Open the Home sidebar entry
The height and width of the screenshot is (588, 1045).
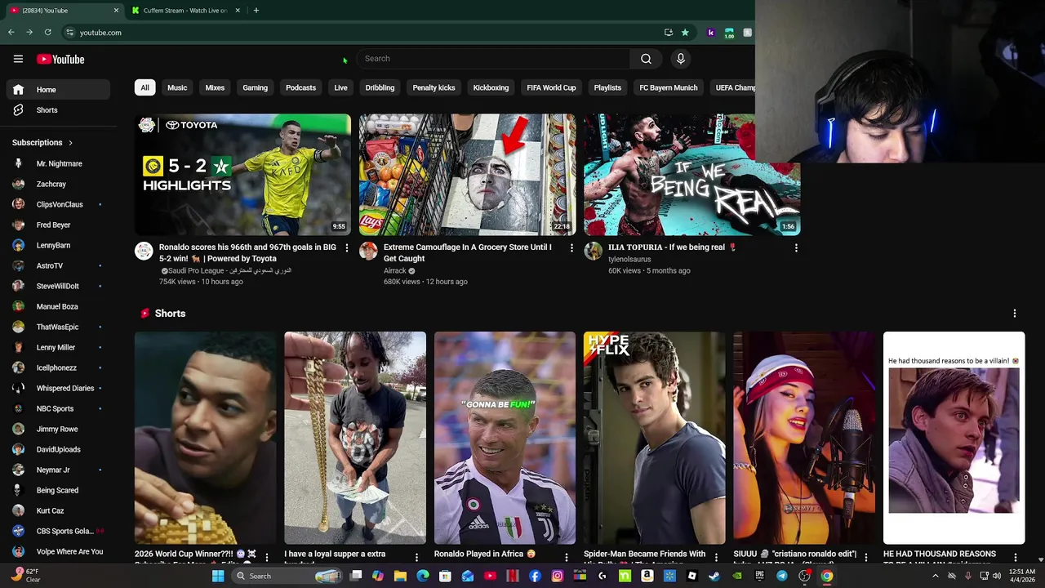tap(57, 90)
